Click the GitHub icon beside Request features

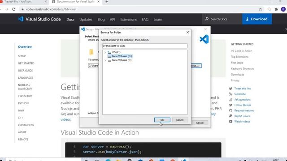click(230, 110)
